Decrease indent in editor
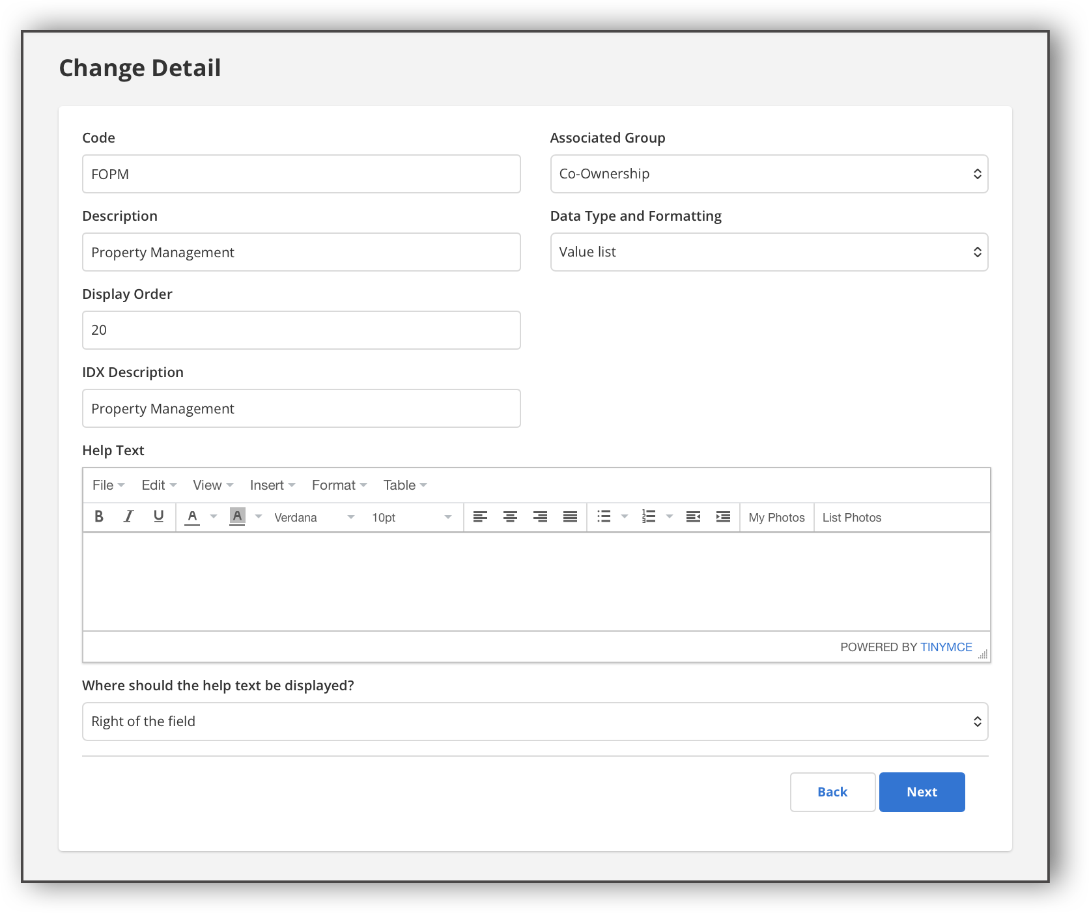This screenshot has height=913, width=1089. pos(693,517)
